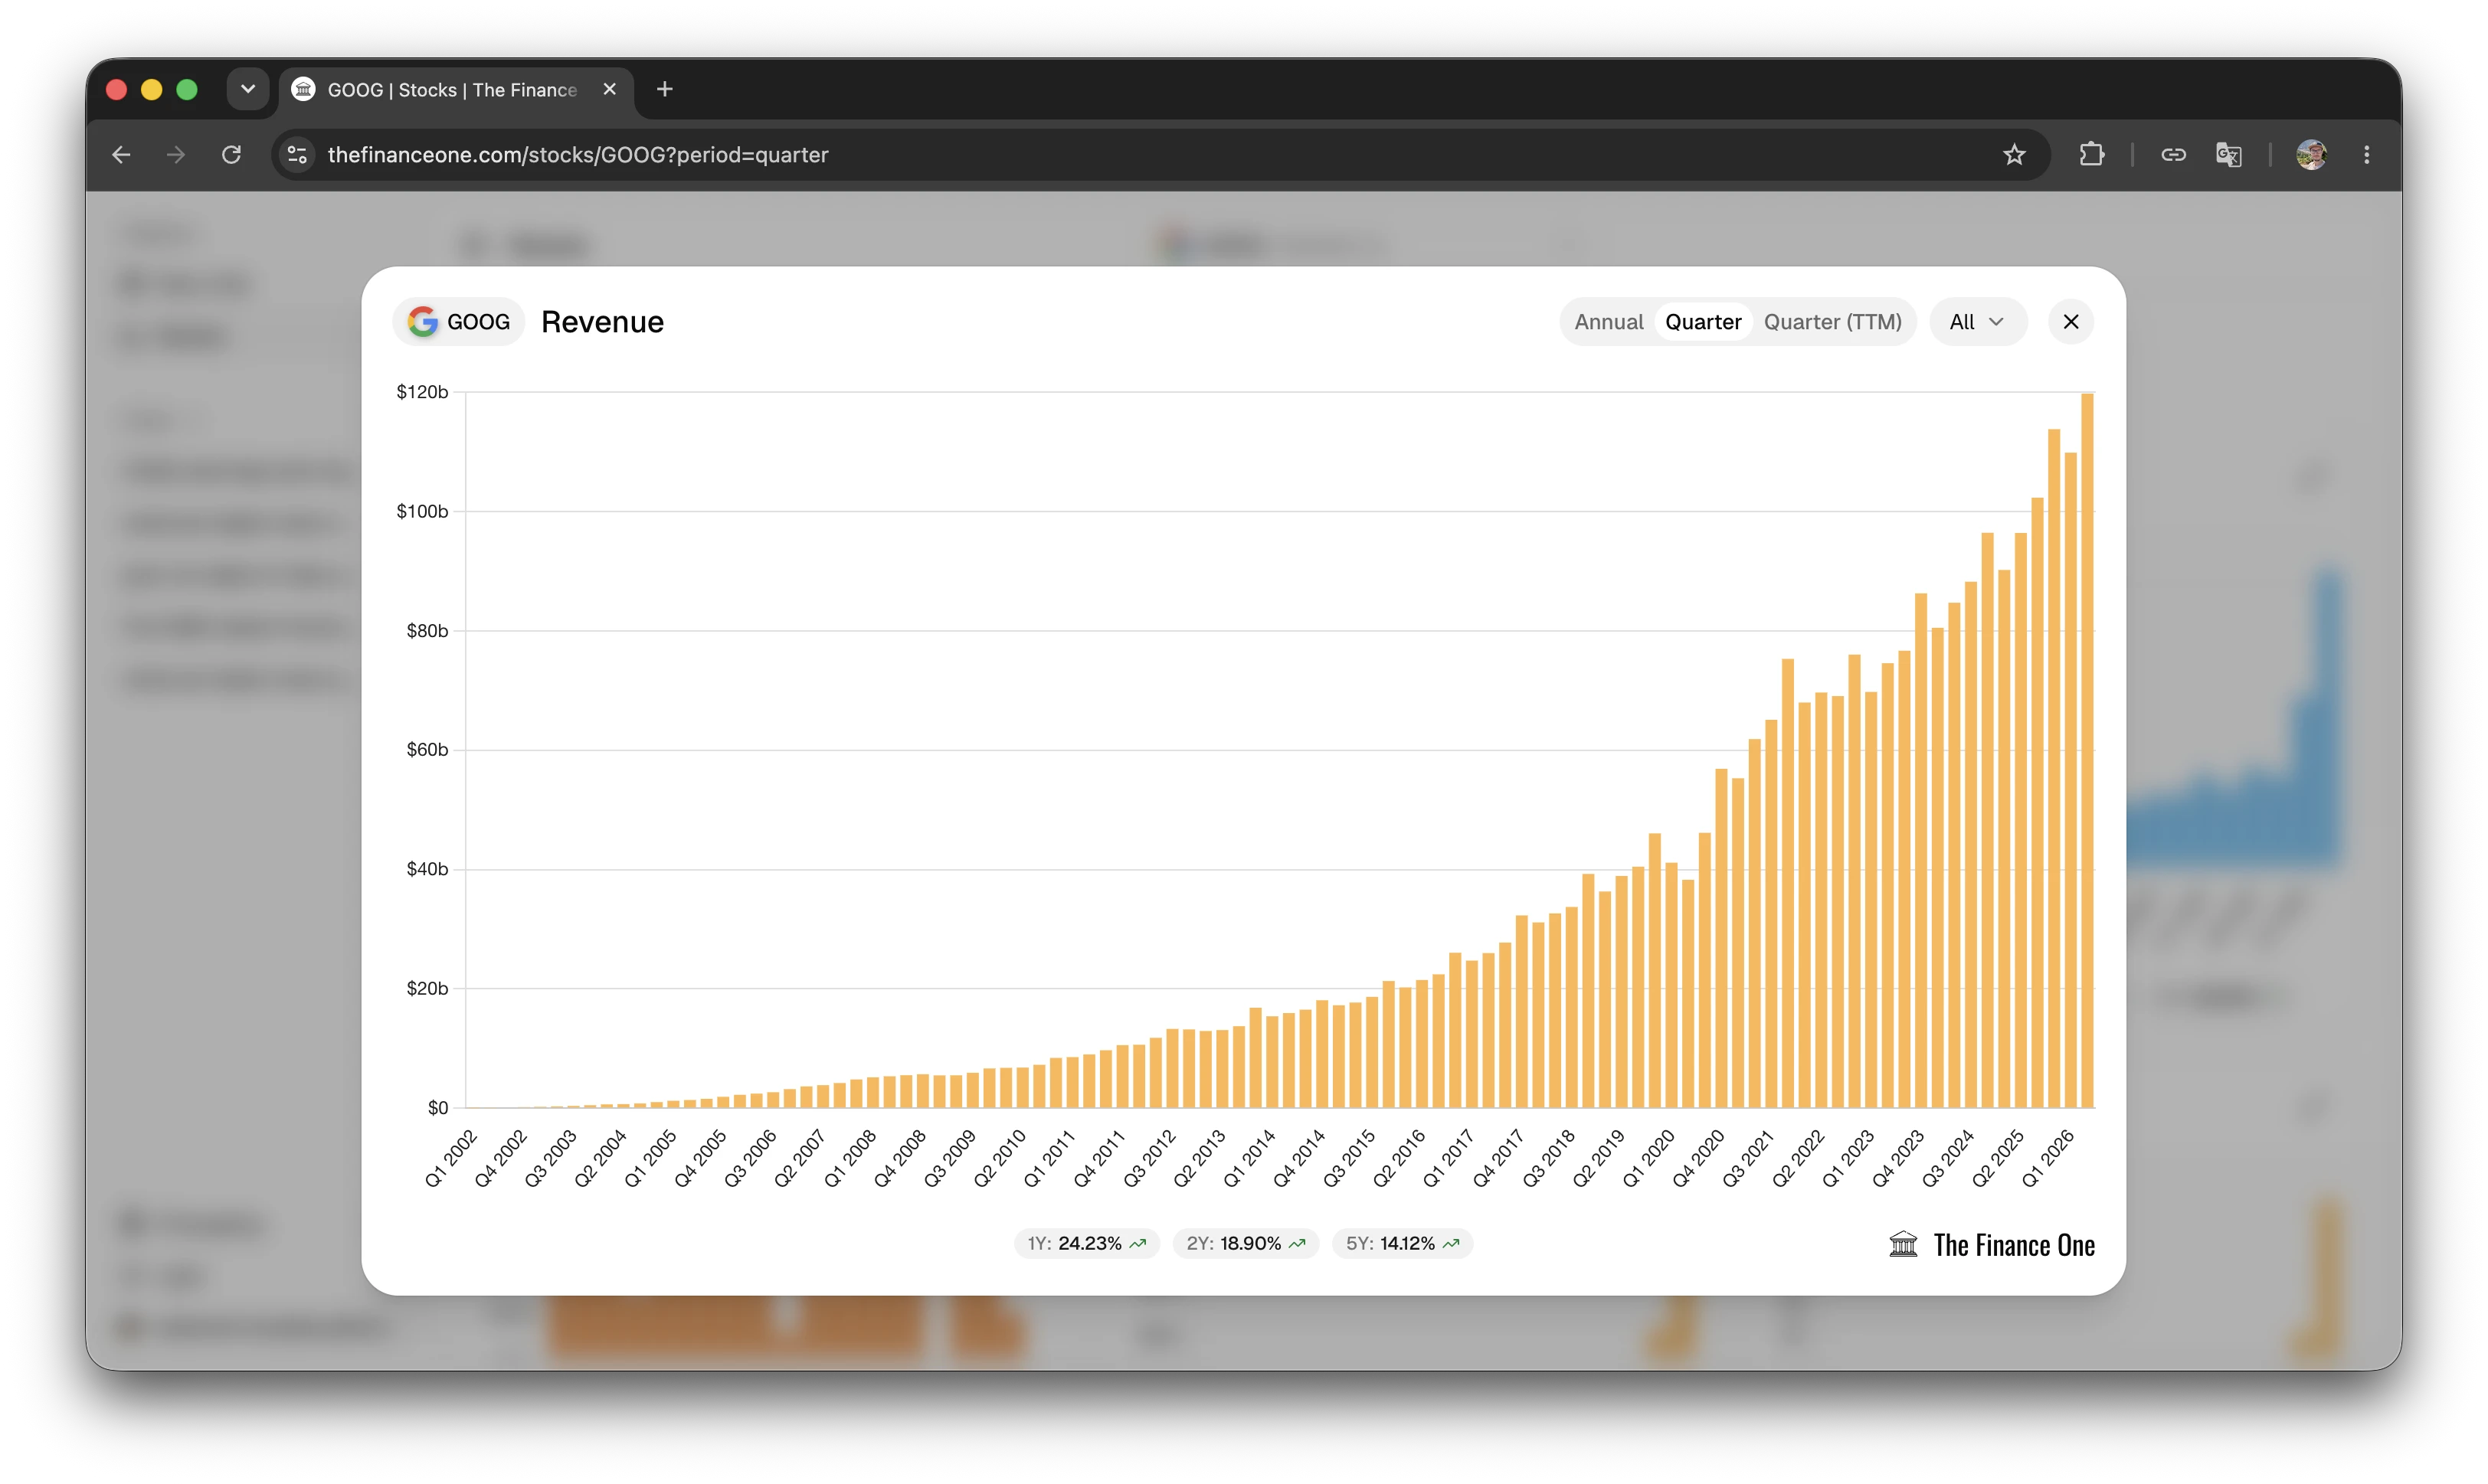
Task: Open a new tab with plus icon
Action: pyautogui.click(x=664, y=90)
